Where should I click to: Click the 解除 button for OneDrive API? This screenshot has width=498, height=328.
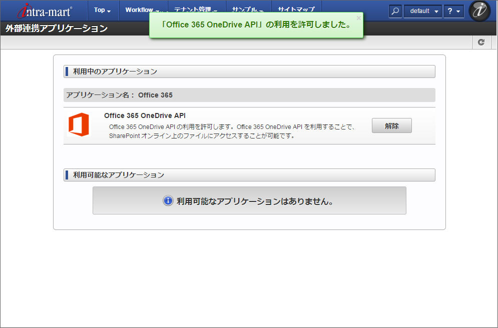[x=391, y=125]
